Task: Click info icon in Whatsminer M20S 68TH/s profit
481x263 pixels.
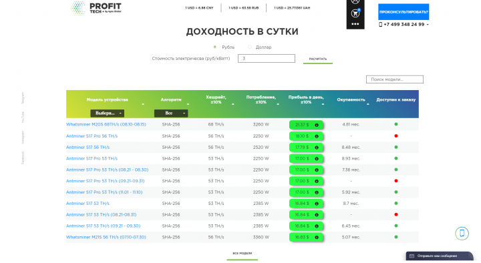Action: point(317,125)
